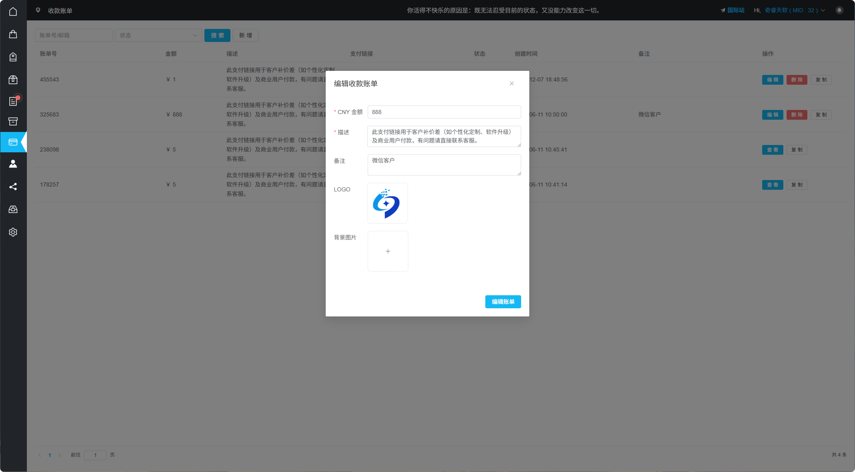855x472 pixels.
Task: Add a background image via plus box
Action: tap(388, 251)
